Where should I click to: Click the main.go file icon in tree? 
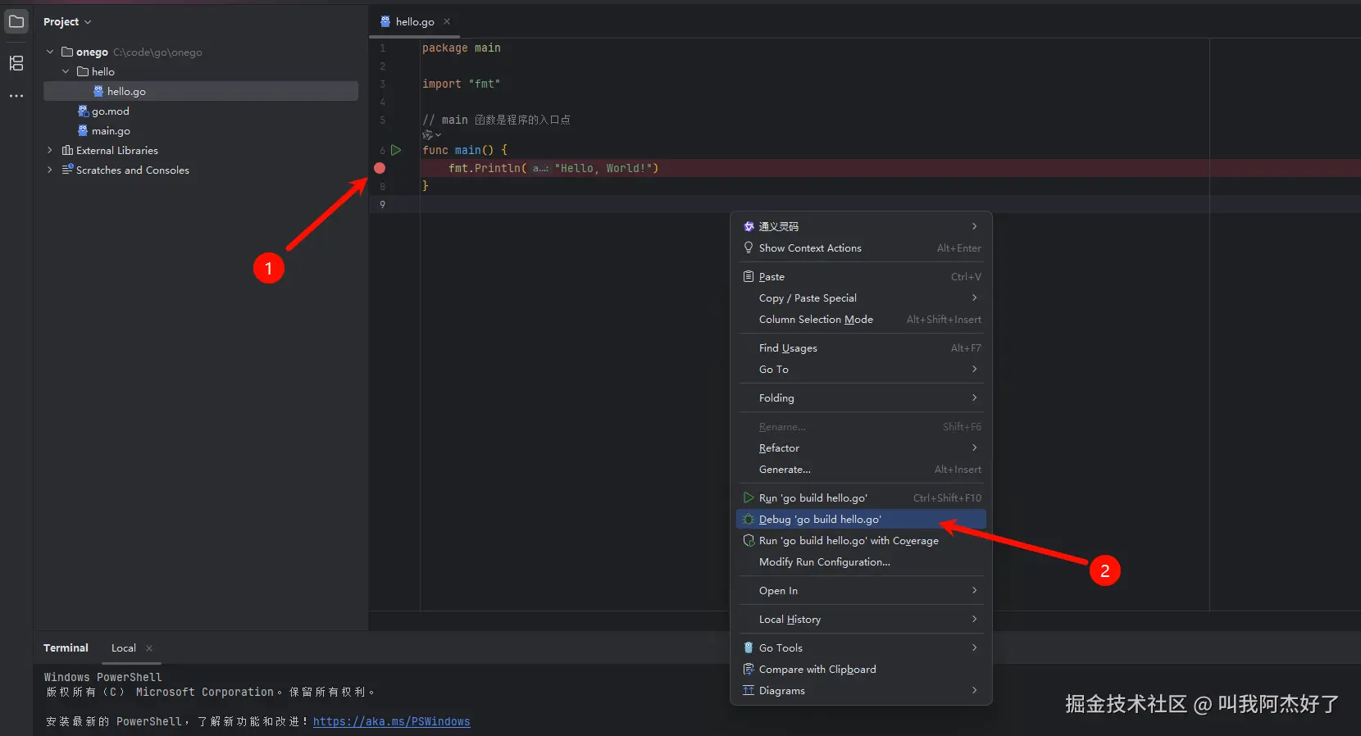[x=83, y=130]
